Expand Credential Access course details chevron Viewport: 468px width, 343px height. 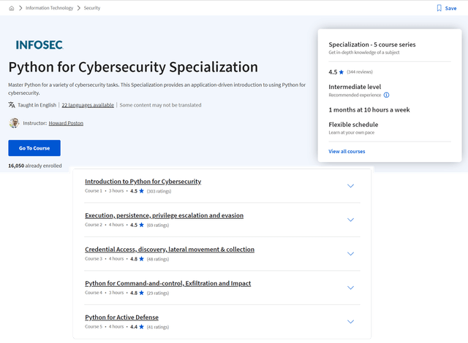pyautogui.click(x=350, y=253)
